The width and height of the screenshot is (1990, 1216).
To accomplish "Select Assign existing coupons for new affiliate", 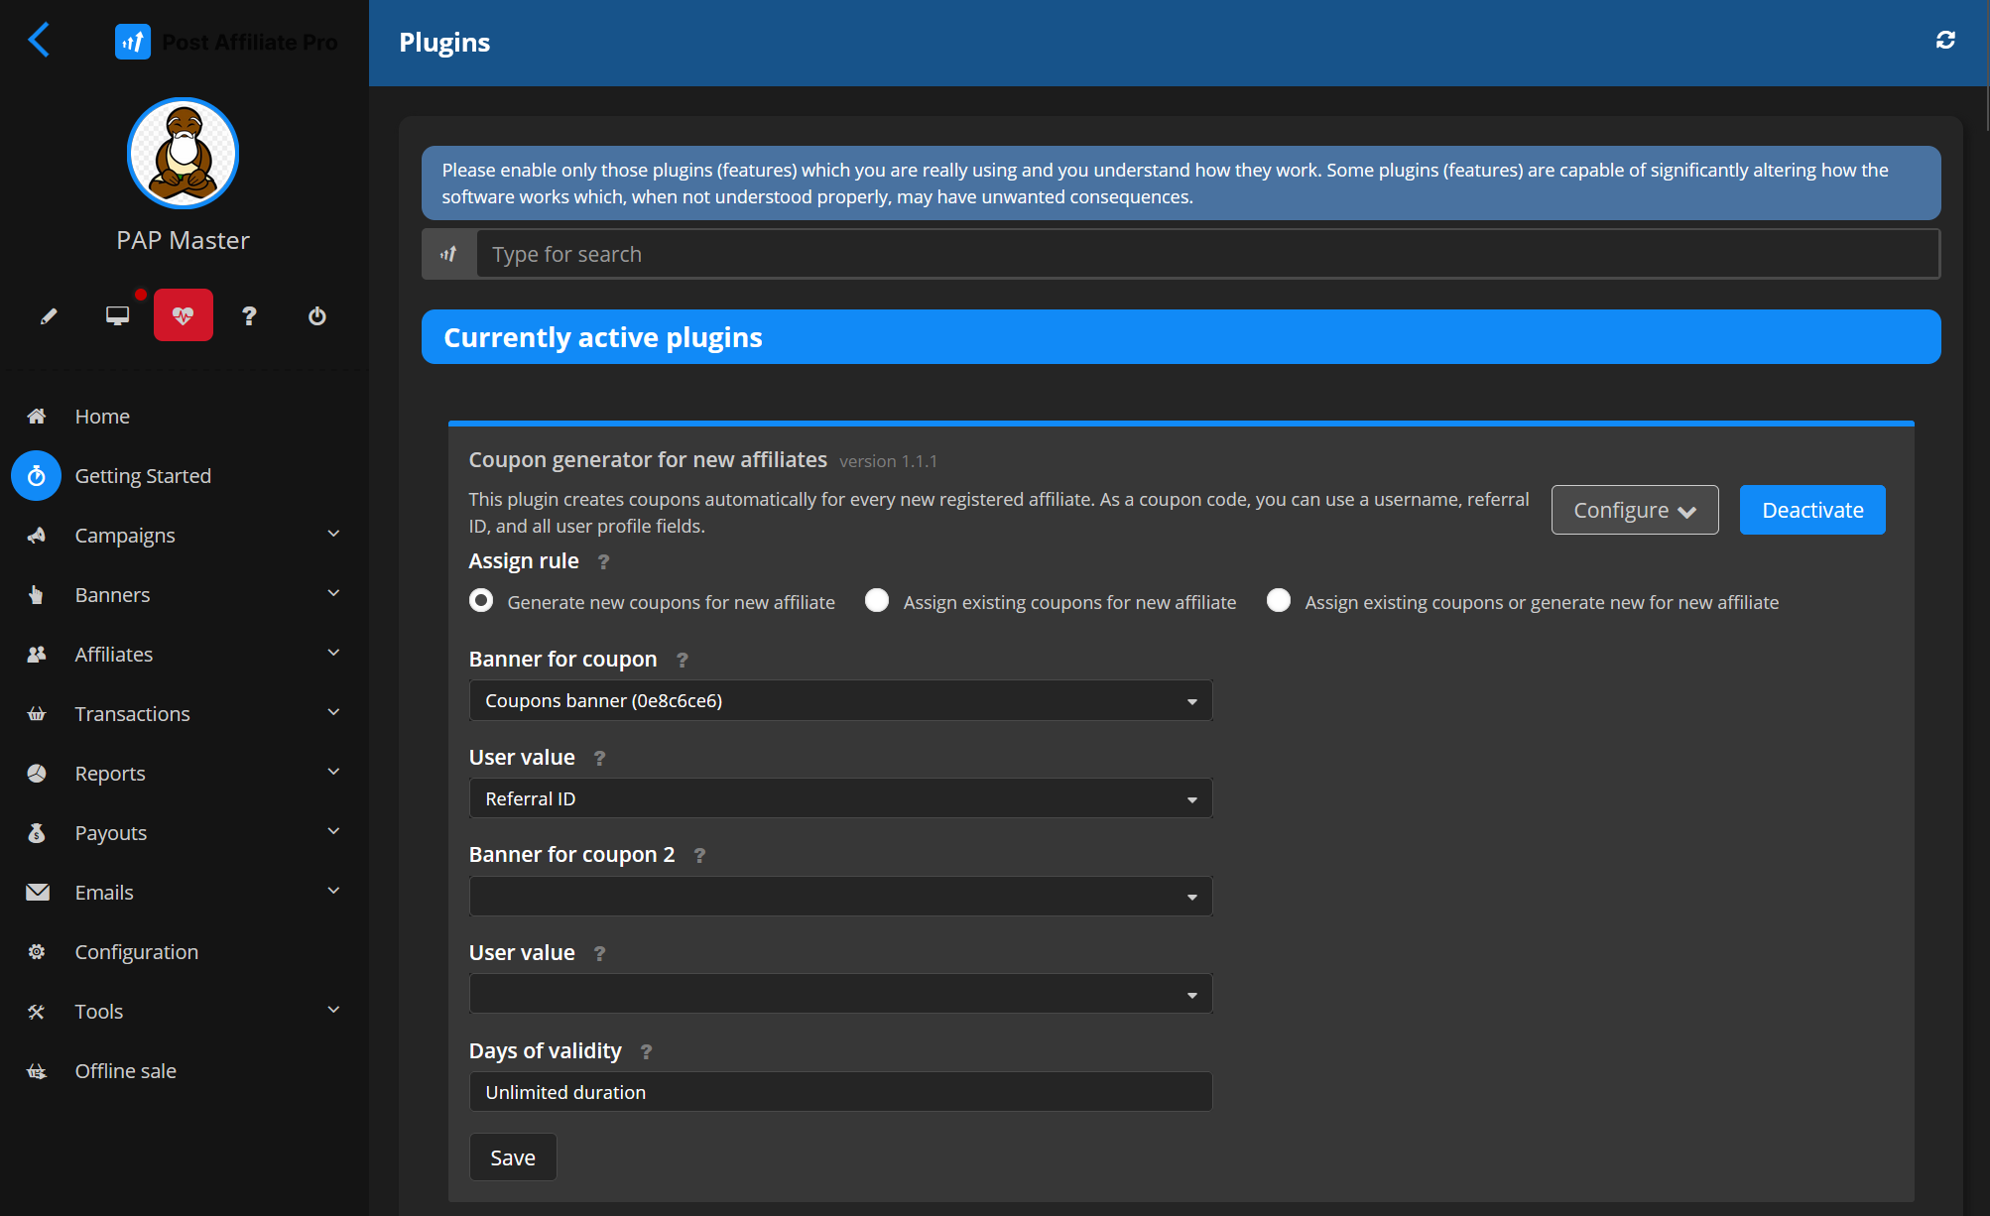I will pos(877,601).
